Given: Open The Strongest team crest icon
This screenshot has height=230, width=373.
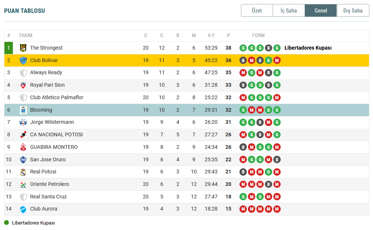Looking at the screenshot, I should 23,48.
